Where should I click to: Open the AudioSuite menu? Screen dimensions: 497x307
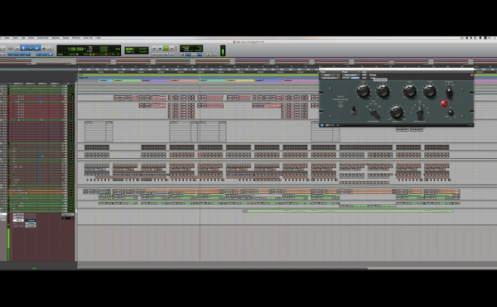pos(43,38)
